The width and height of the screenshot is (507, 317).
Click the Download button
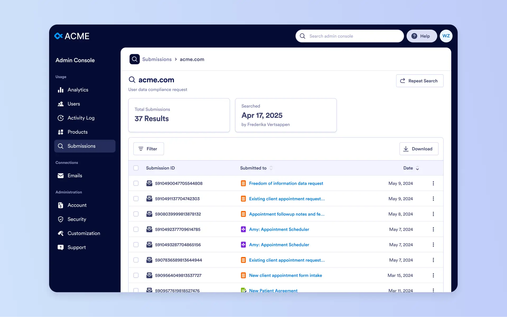point(419,149)
